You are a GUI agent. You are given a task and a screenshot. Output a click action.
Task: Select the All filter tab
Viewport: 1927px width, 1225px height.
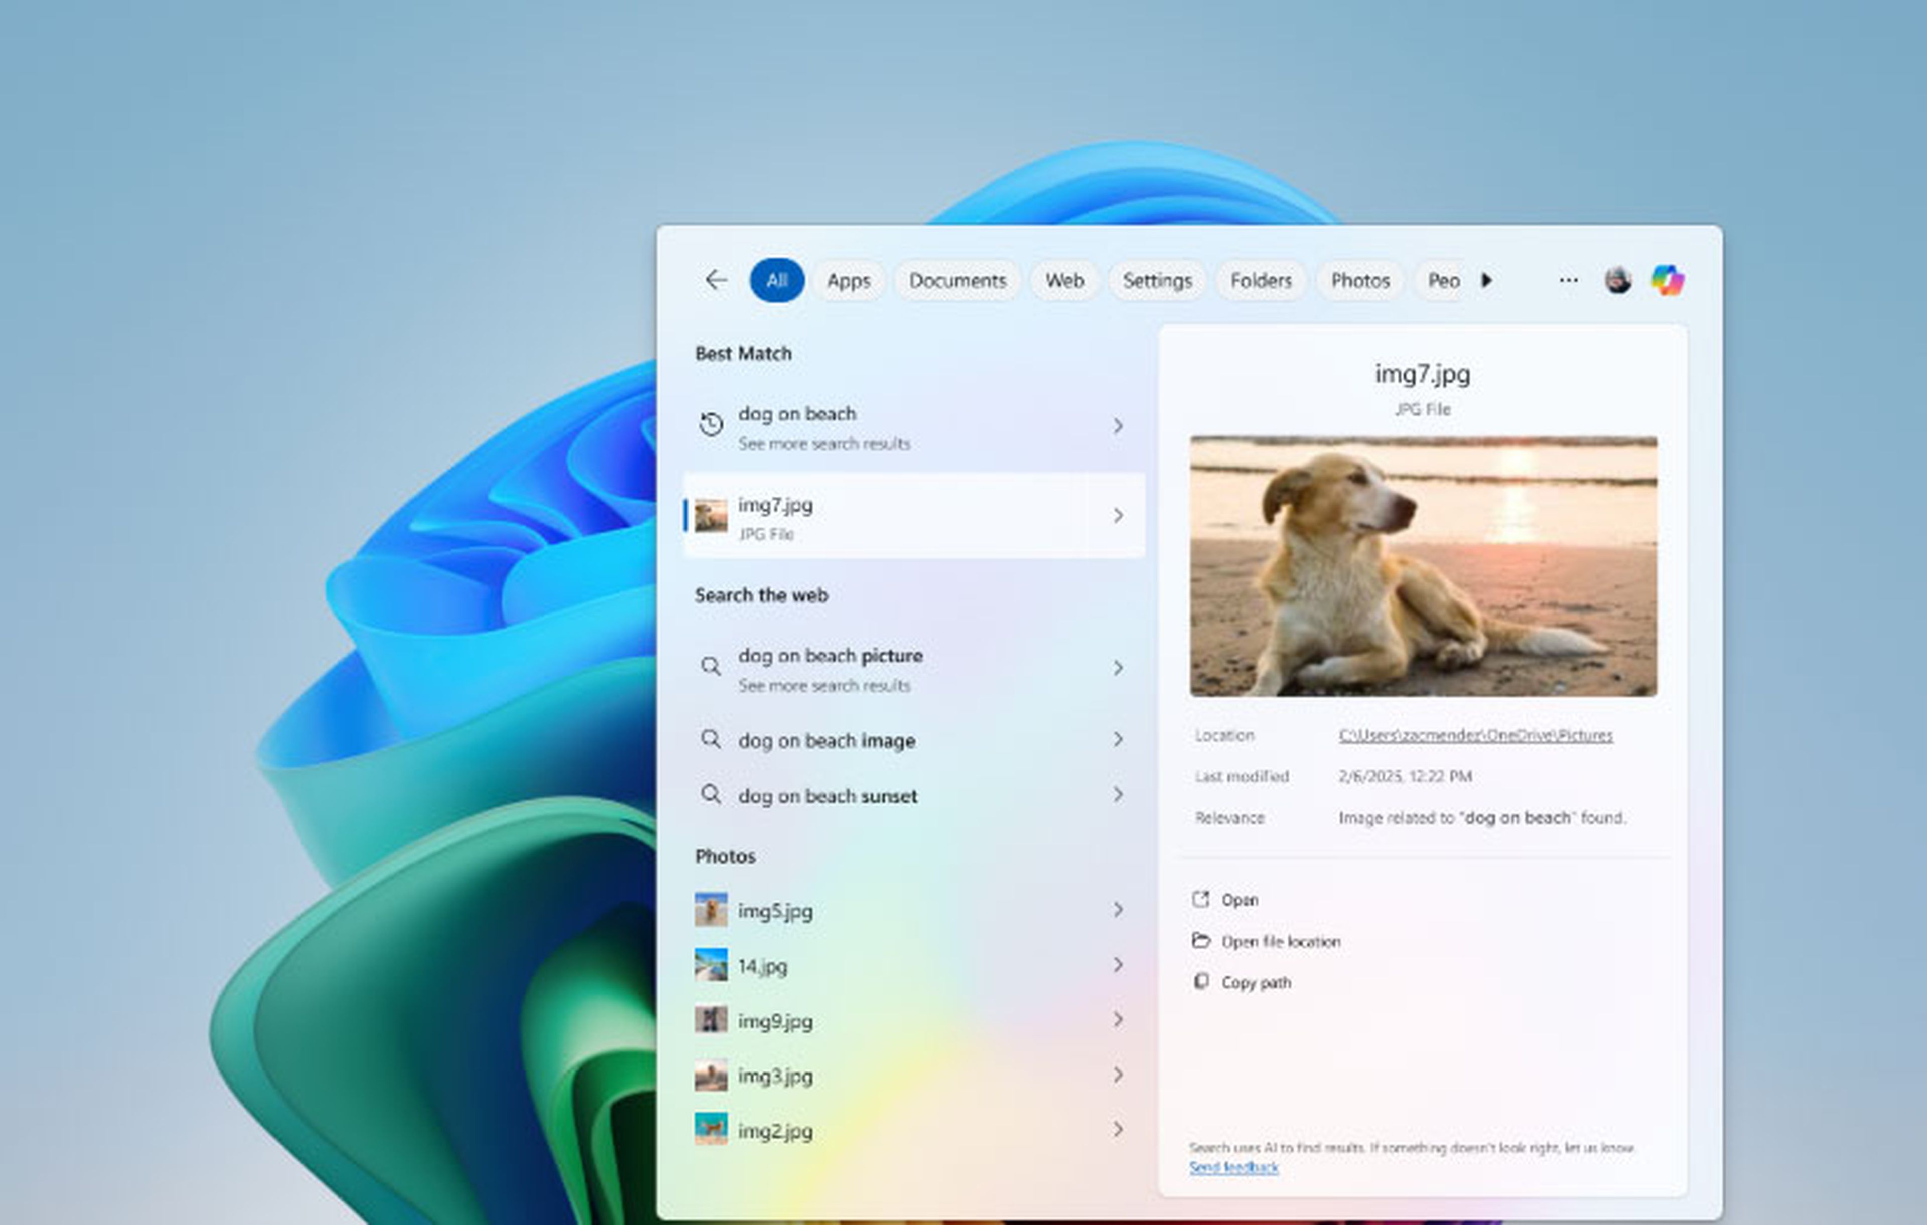777,280
